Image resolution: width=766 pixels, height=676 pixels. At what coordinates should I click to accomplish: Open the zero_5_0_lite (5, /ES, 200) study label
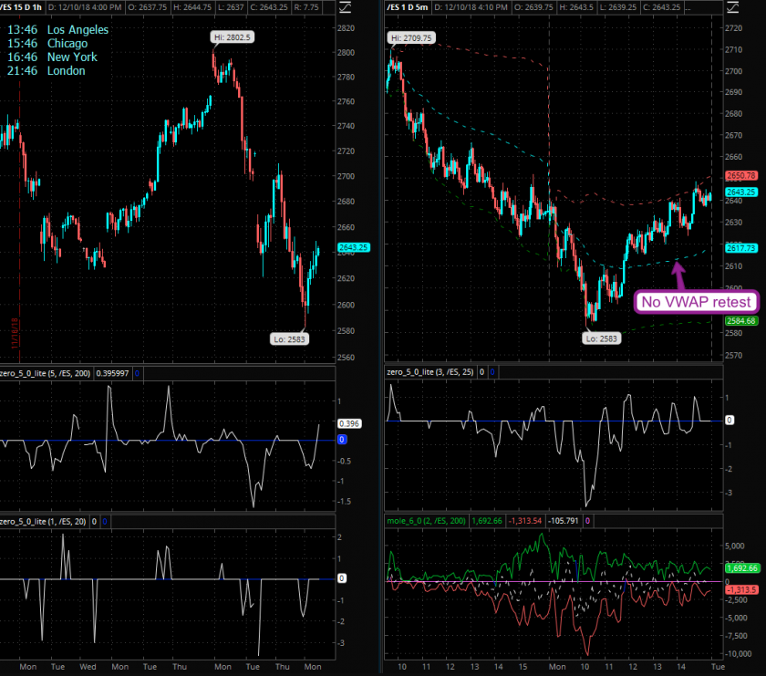point(60,373)
